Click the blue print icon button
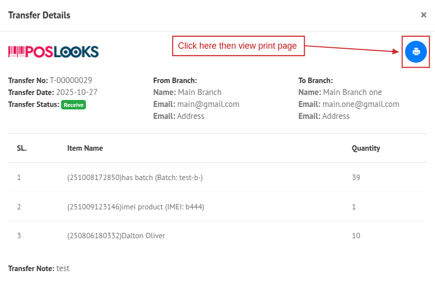 (416, 52)
